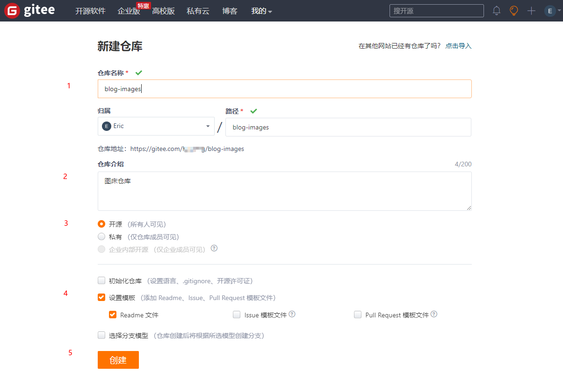Image resolution: width=563 pixels, height=387 pixels.
Task: Click the textarea resize handle corner
Action: pyautogui.click(x=469, y=208)
